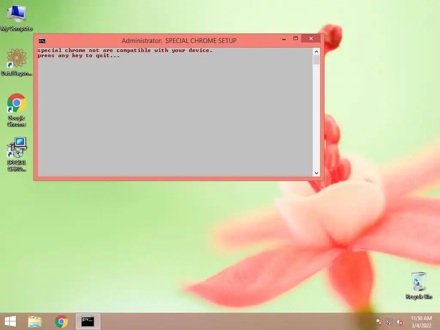This screenshot has height=330, width=440.
Task: Open the muted volume tray icon
Action: click(399, 322)
